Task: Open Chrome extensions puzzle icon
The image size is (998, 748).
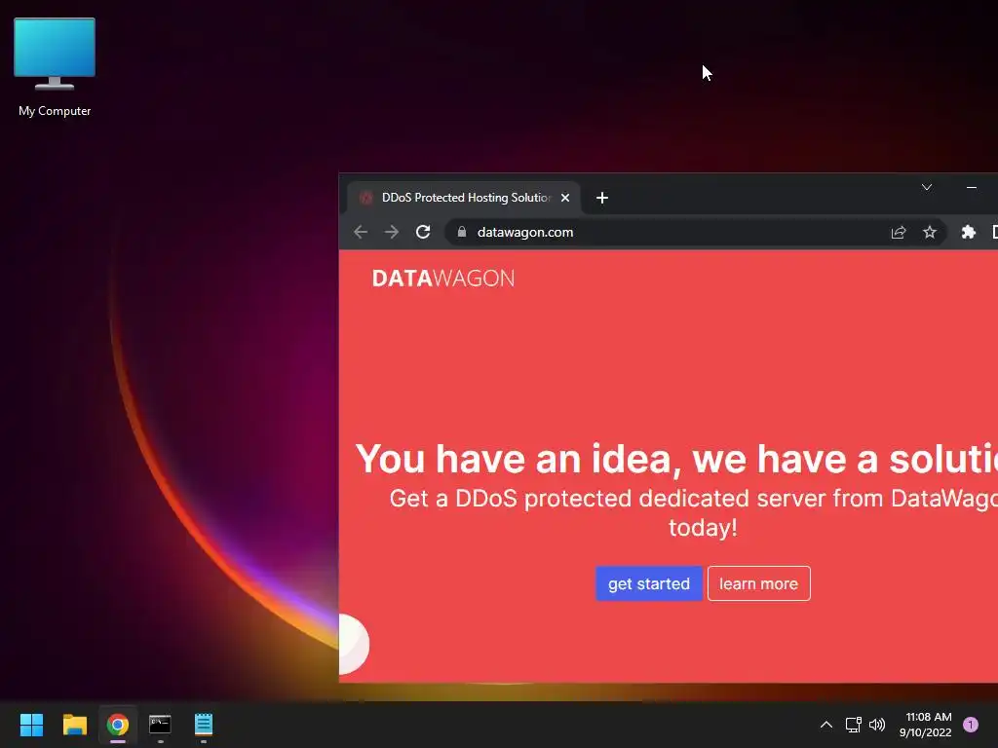Action: 968,232
